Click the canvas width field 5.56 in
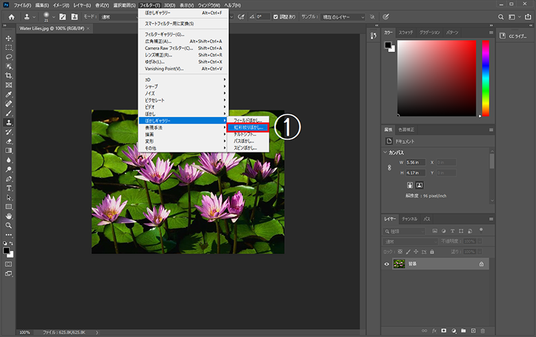The width and height of the screenshot is (536, 337). coord(414,162)
